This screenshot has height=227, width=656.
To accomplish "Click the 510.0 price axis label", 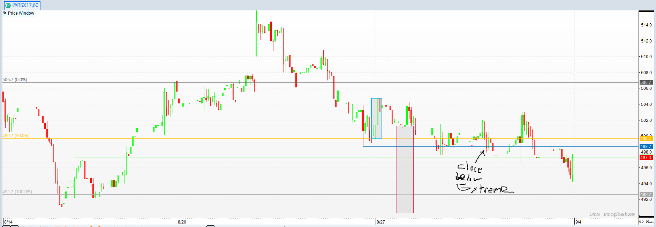I will (x=646, y=57).
